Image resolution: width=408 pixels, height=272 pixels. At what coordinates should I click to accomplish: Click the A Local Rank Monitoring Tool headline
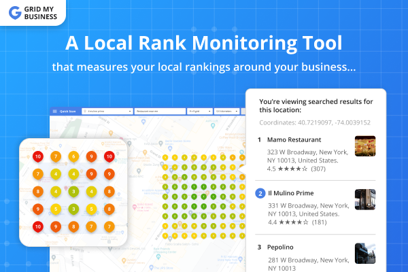point(204,43)
